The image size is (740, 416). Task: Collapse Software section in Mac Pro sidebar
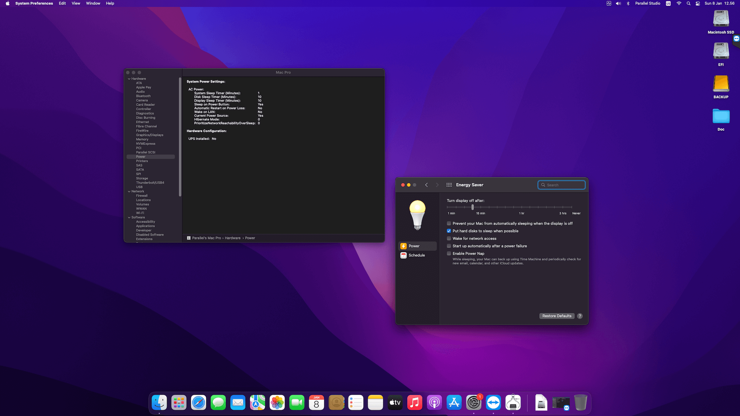click(129, 217)
